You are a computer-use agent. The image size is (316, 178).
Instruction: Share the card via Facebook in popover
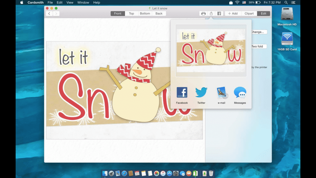(182, 95)
